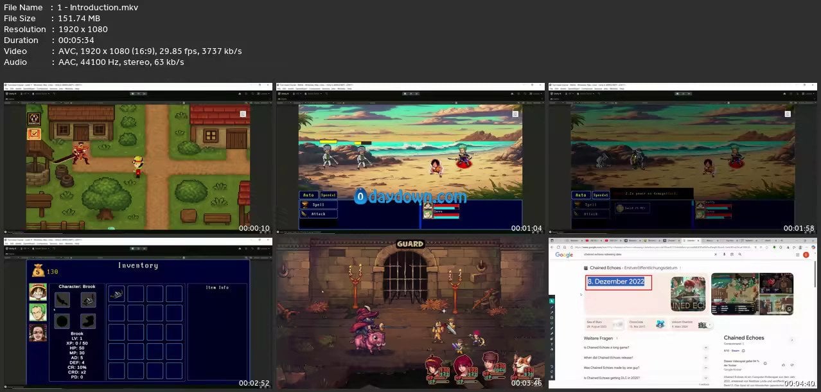The height and width of the screenshot is (392, 821).
Task: Choose Attack in the 00:01:04 battle frame
Action: (x=319, y=214)
